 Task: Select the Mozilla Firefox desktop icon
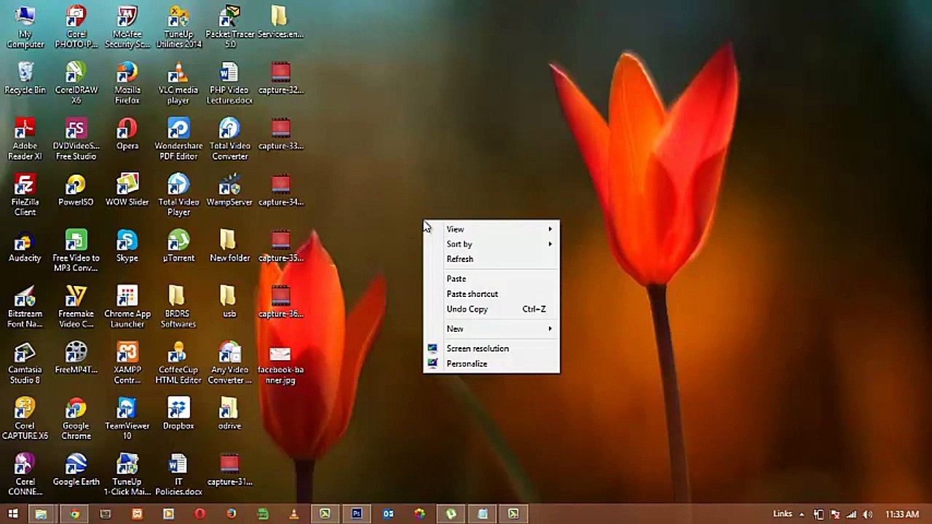[127, 83]
